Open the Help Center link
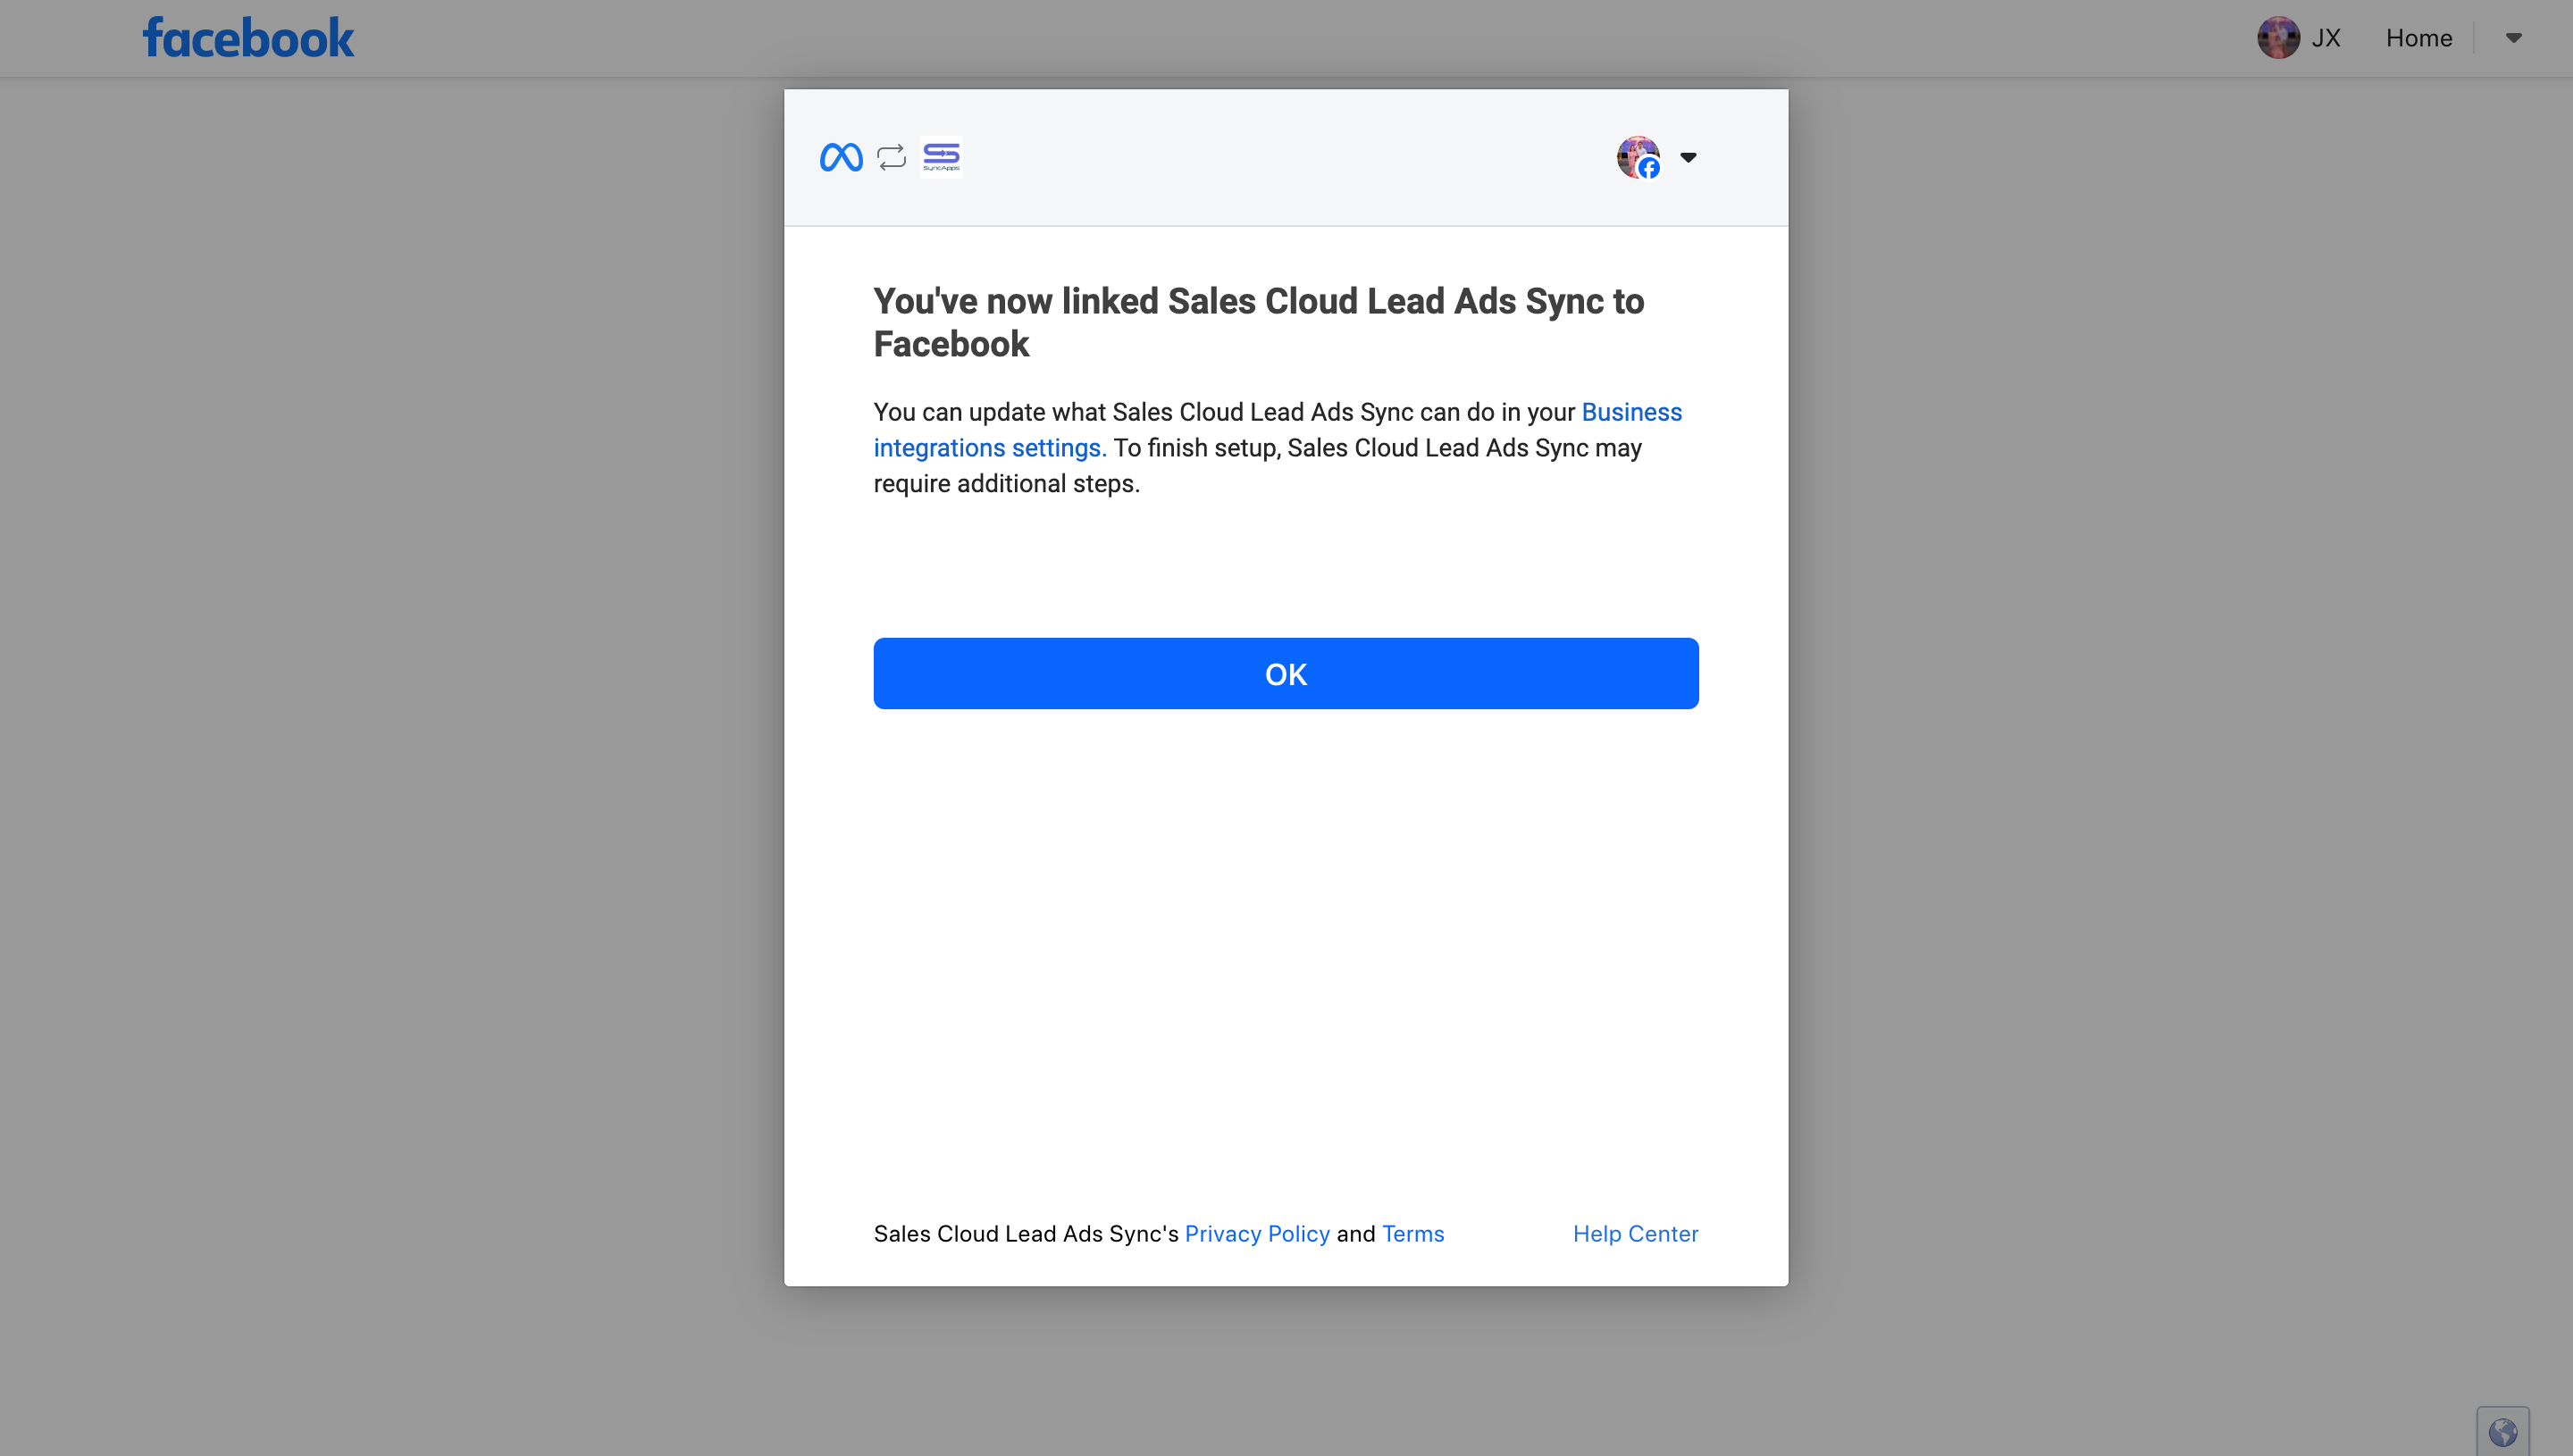2573x1456 pixels. (1636, 1234)
